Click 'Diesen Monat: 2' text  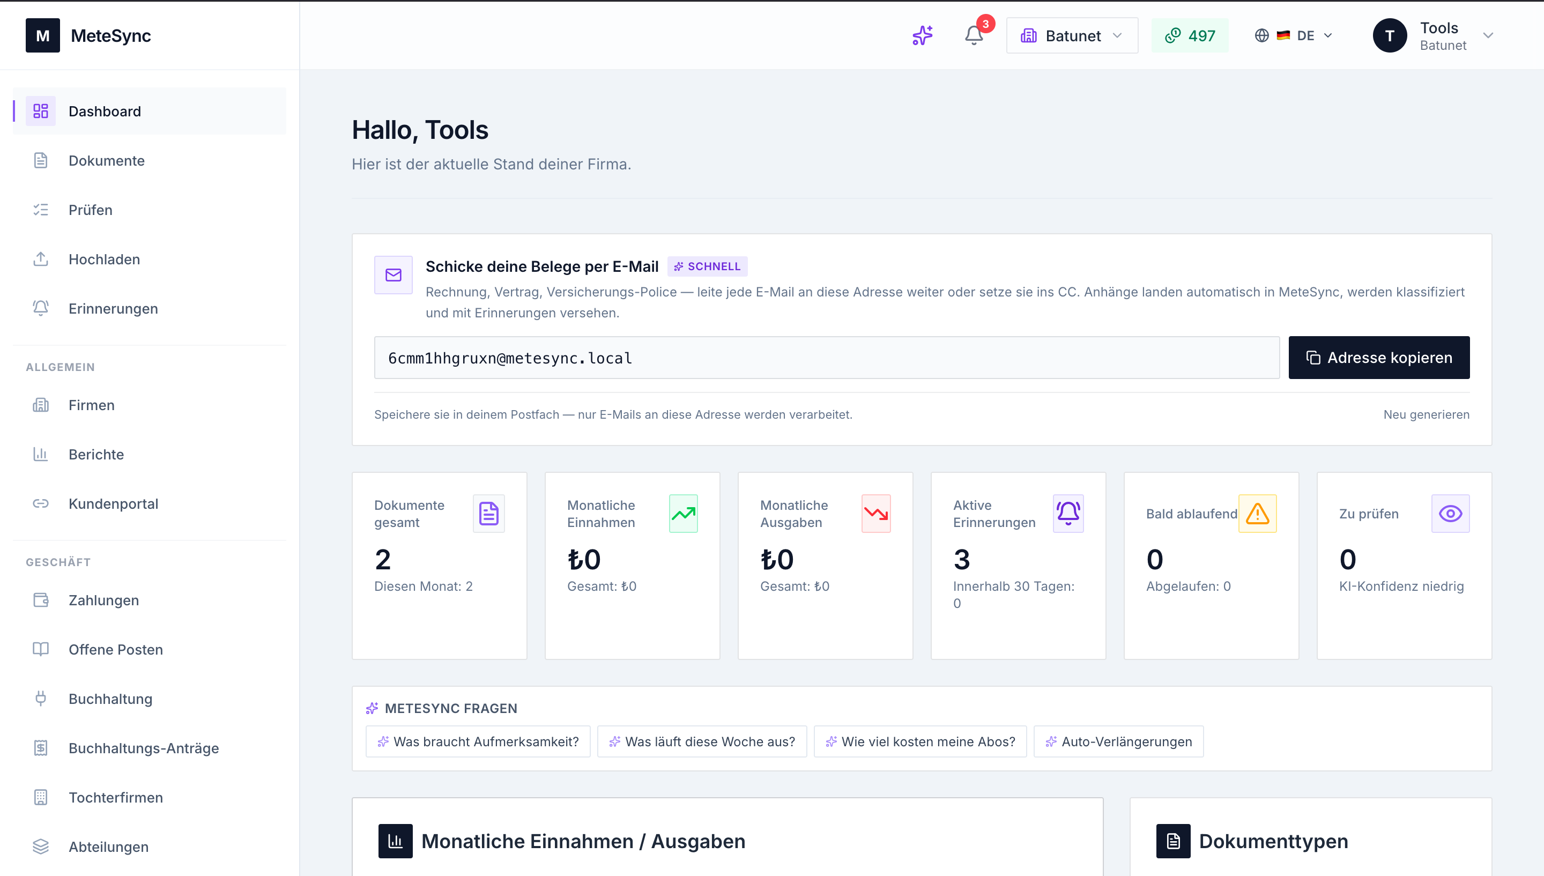pos(424,586)
